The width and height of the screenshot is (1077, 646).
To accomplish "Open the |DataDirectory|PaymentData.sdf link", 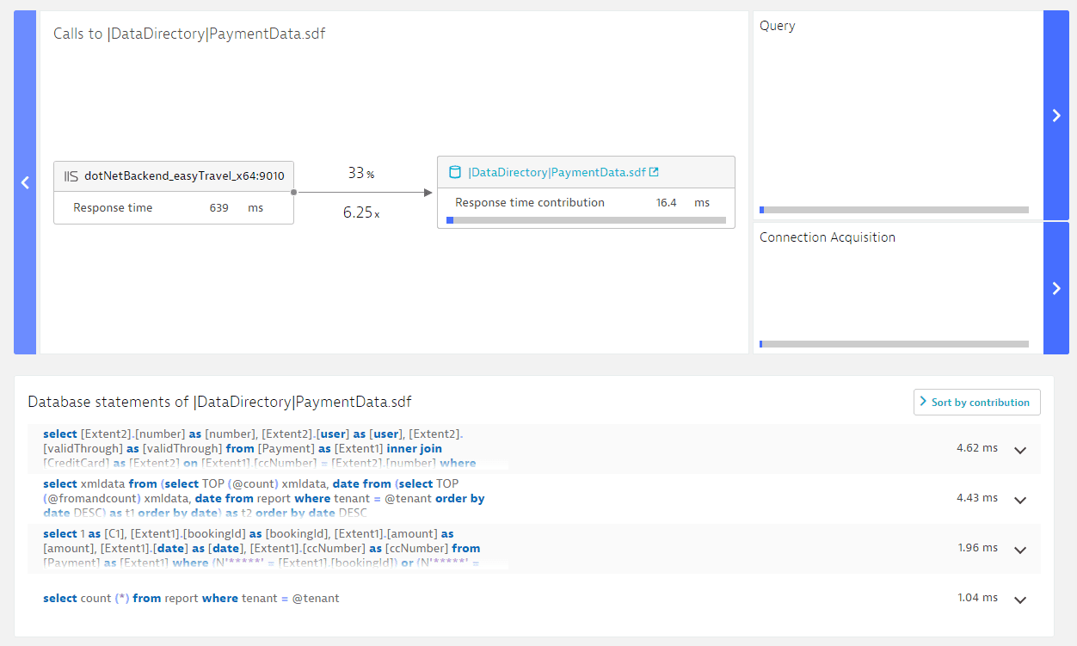I will [x=557, y=172].
